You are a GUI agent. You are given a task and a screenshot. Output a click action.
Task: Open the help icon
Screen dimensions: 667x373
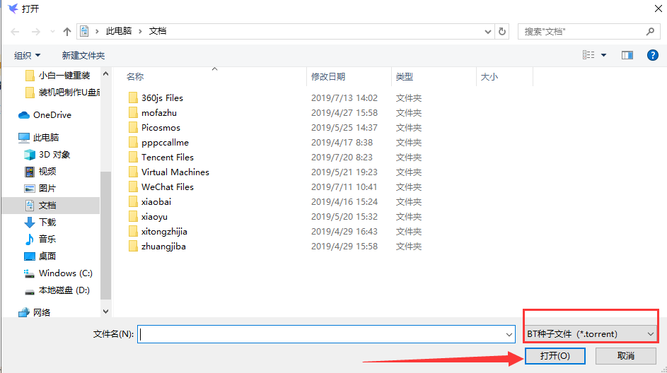point(653,55)
